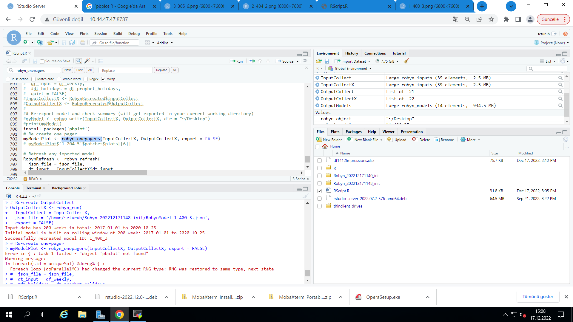Refresh the Files pane listing

[x=566, y=139]
